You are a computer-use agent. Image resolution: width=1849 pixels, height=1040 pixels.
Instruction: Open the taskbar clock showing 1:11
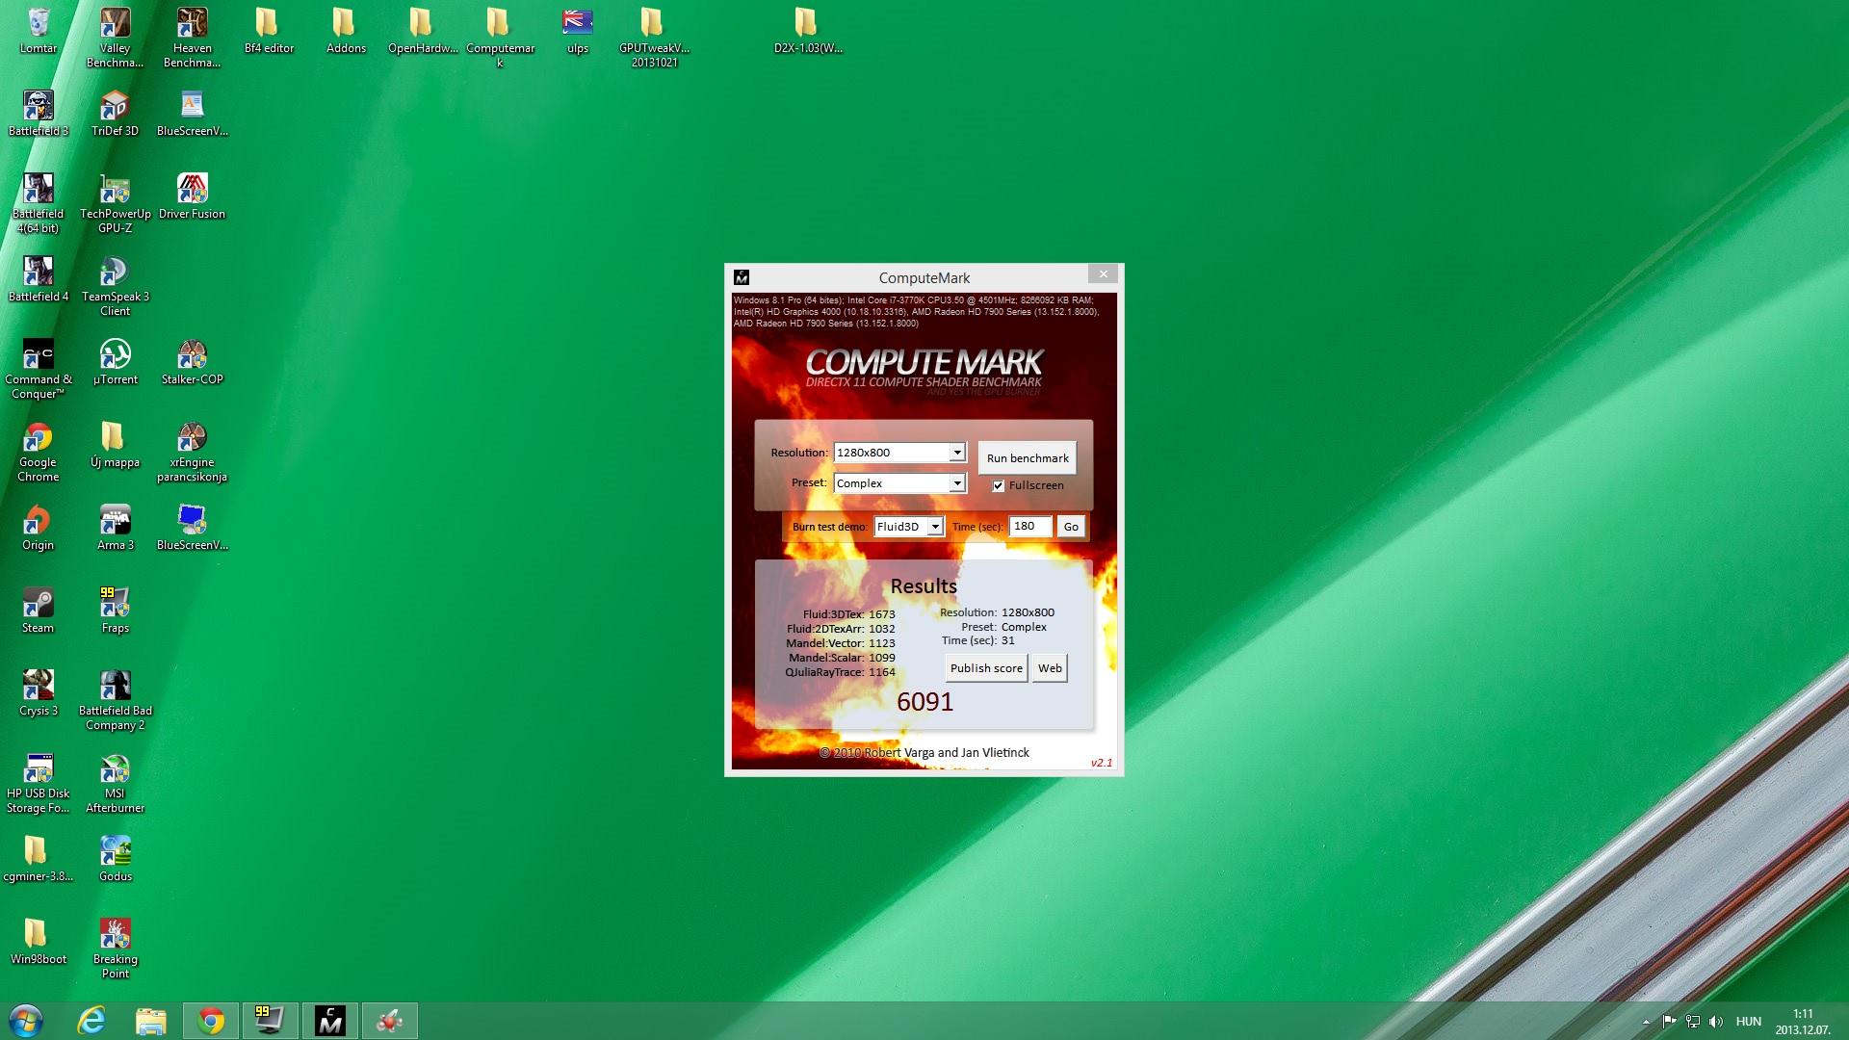pos(1803,1021)
